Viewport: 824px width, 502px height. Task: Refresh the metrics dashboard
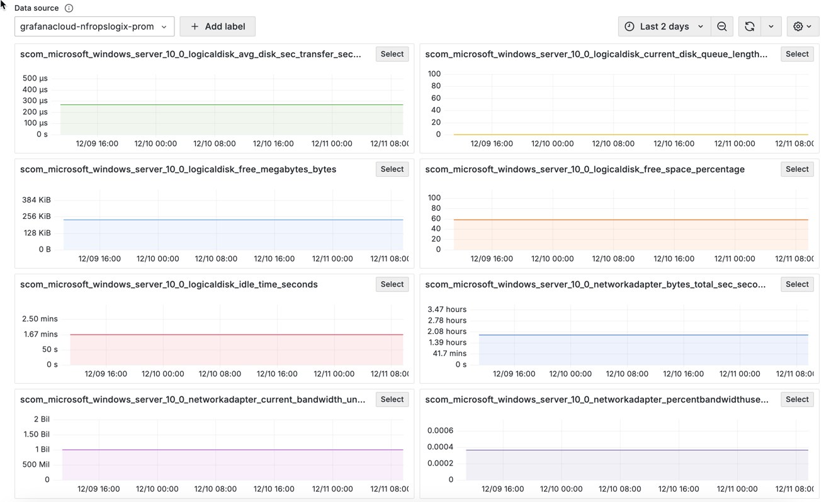(x=749, y=26)
